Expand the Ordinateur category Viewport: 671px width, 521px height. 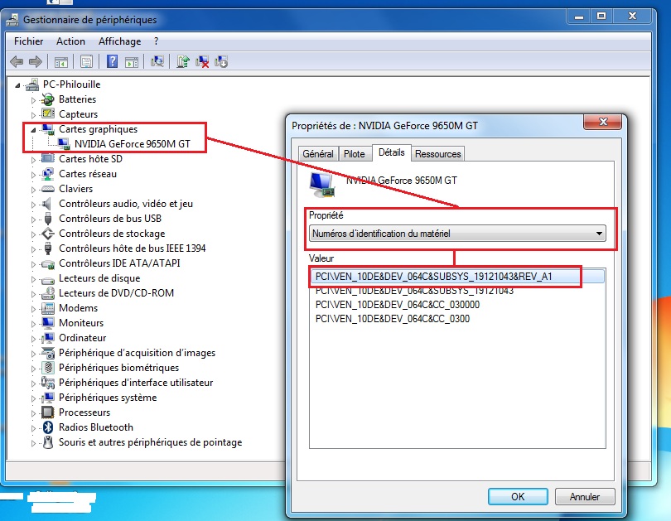(x=33, y=340)
